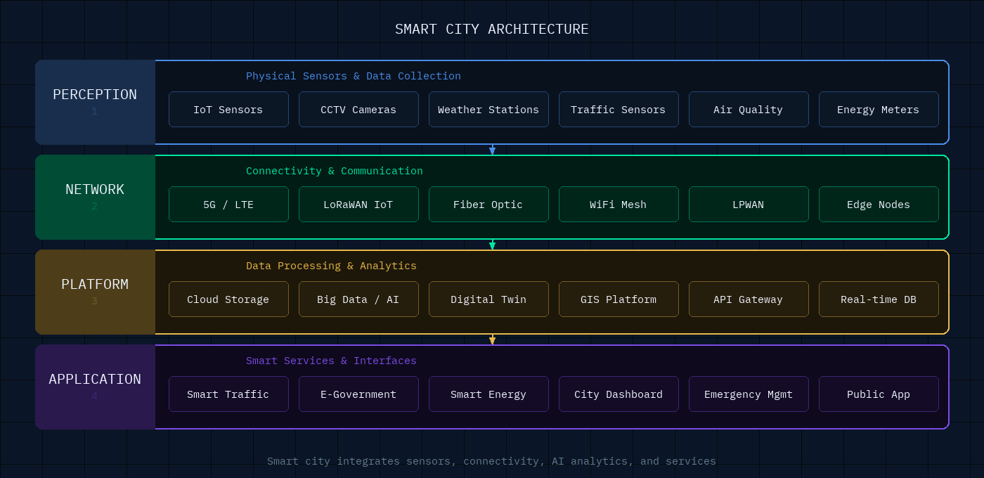This screenshot has width=984, height=478.
Task: Click the City Dashboard box
Action: [619, 394]
